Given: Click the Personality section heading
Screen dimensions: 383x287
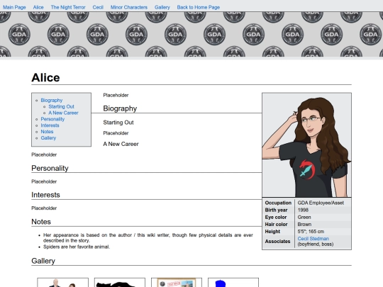Looking at the screenshot, I should tap(50, 168).
